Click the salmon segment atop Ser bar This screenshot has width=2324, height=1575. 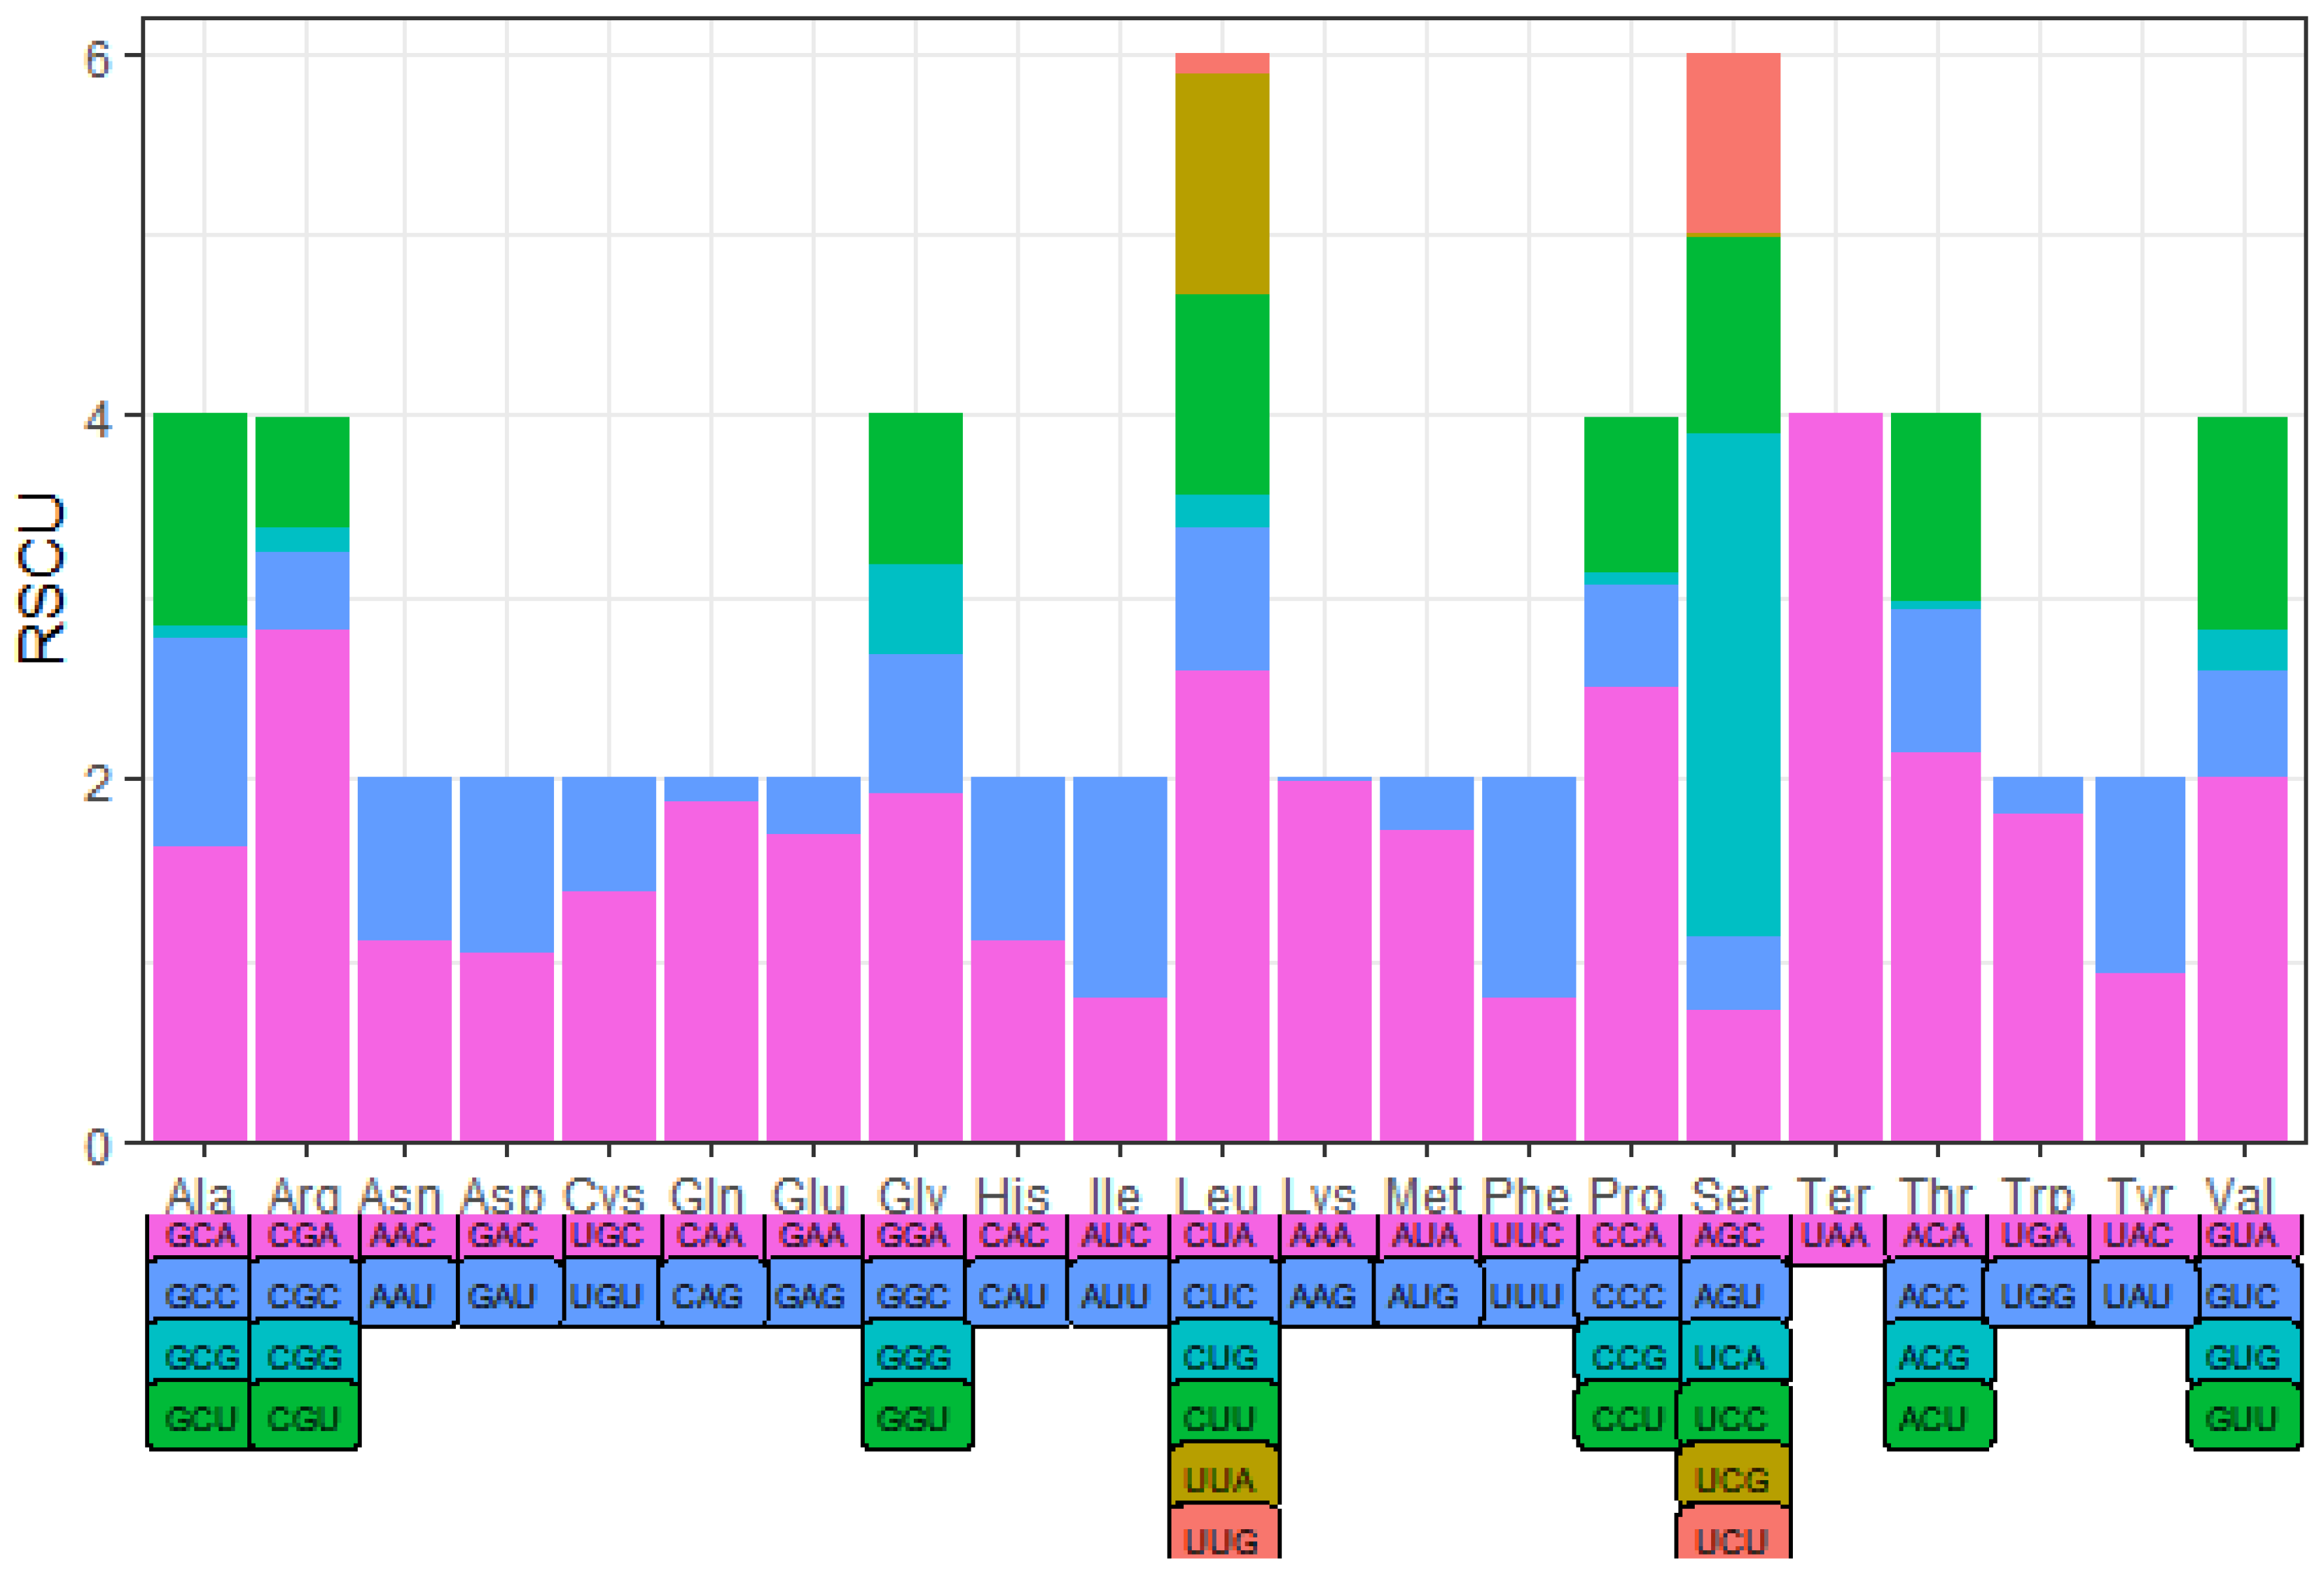pos(1732,143)
